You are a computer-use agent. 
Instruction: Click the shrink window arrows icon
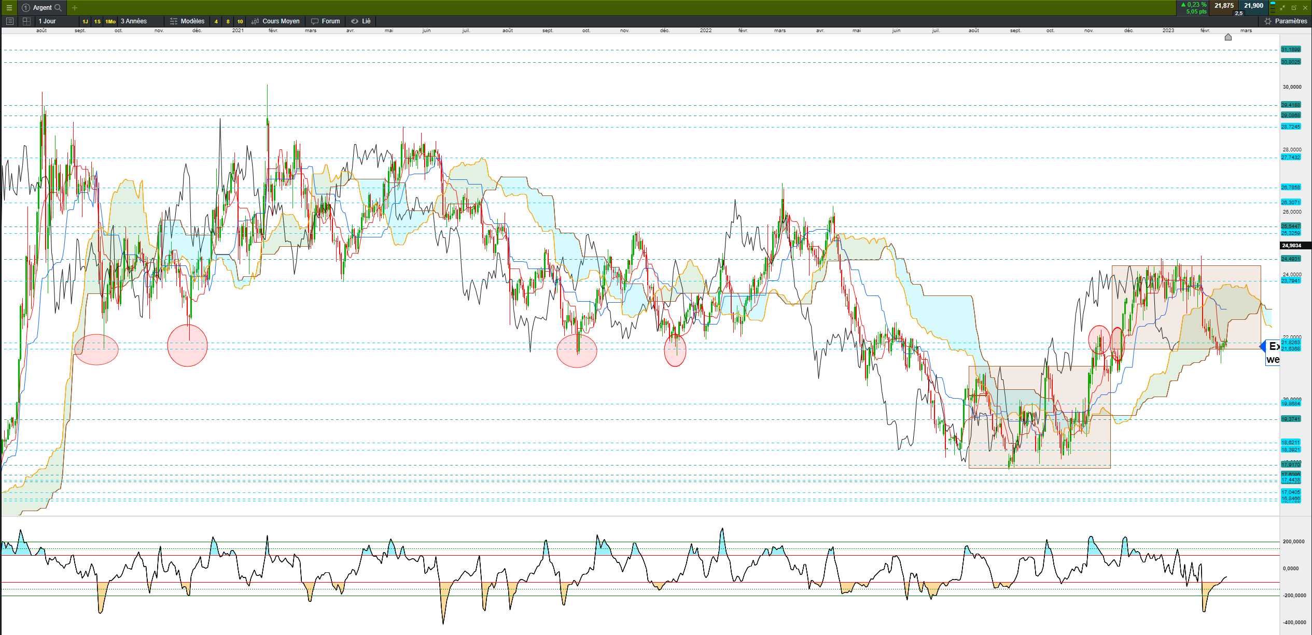(x=1282, y=8)
